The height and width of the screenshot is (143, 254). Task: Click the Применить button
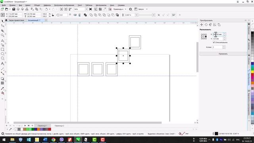[223, 54]
